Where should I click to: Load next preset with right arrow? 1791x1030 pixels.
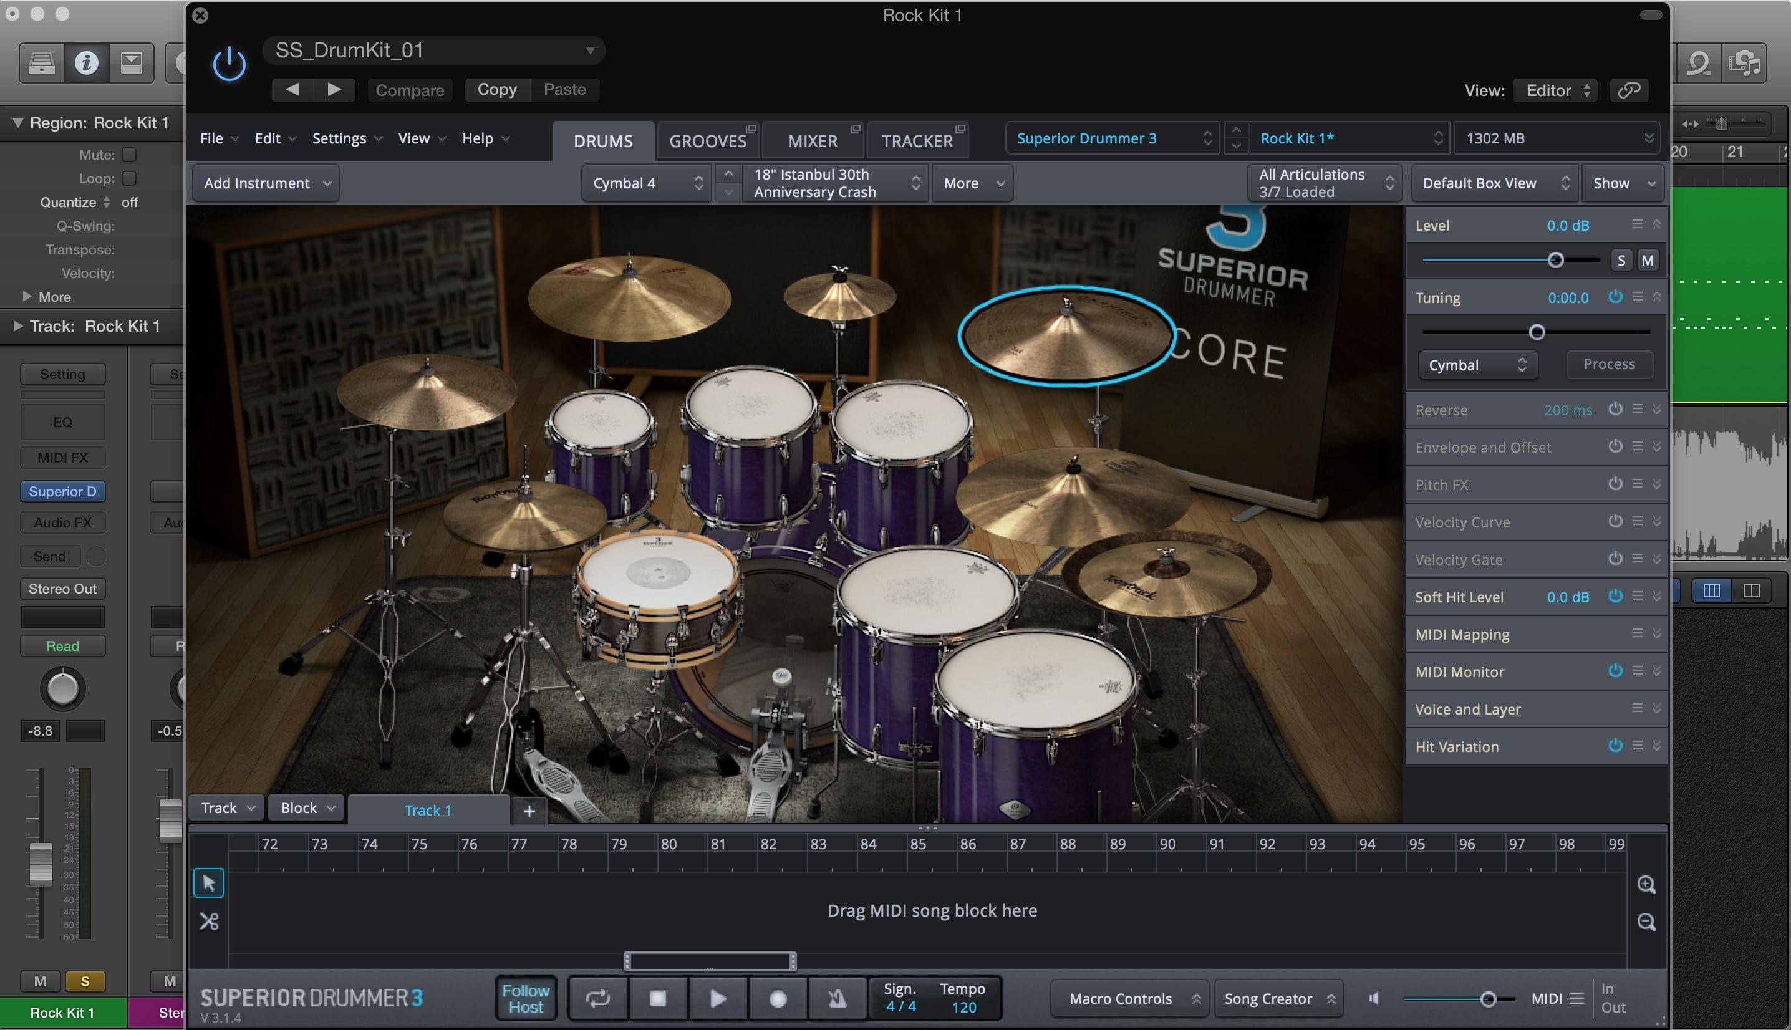pyautogui.click(x=334, y=89)
